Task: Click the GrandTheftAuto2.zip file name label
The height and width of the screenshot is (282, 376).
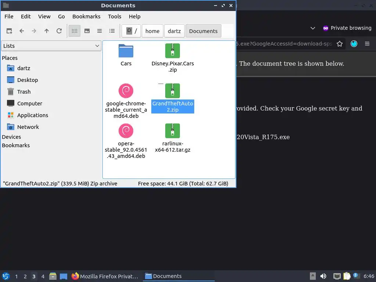Action: [x=173, y=106]
